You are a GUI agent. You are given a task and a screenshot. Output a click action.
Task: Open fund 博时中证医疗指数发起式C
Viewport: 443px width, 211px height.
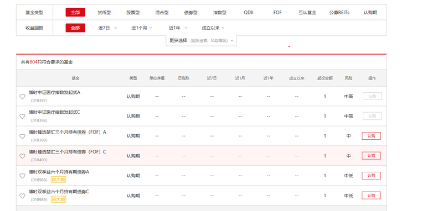click(54, 112)
